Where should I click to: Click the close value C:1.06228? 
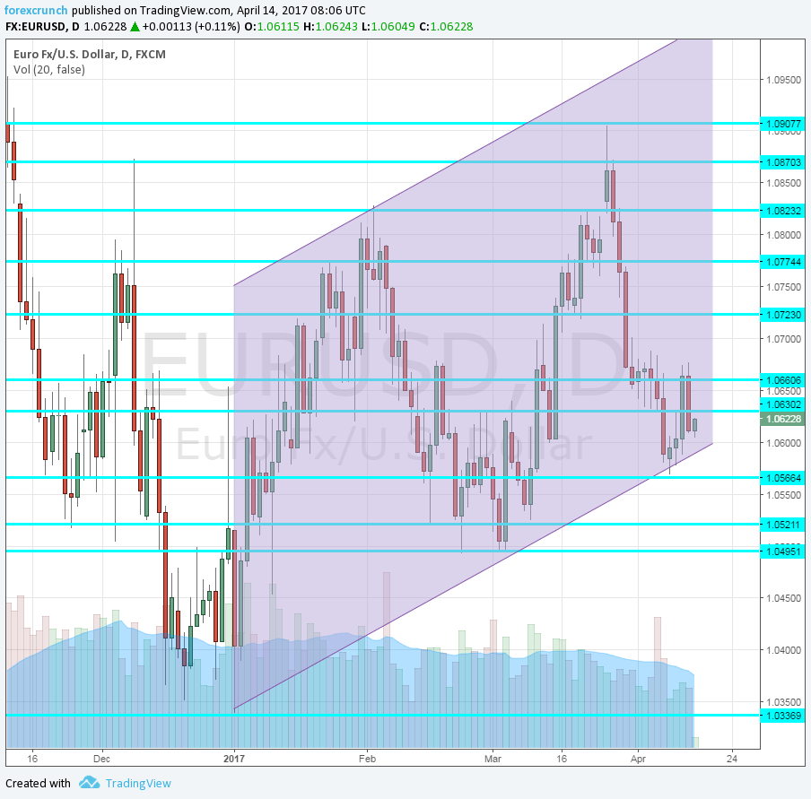(x=446, y=26)
